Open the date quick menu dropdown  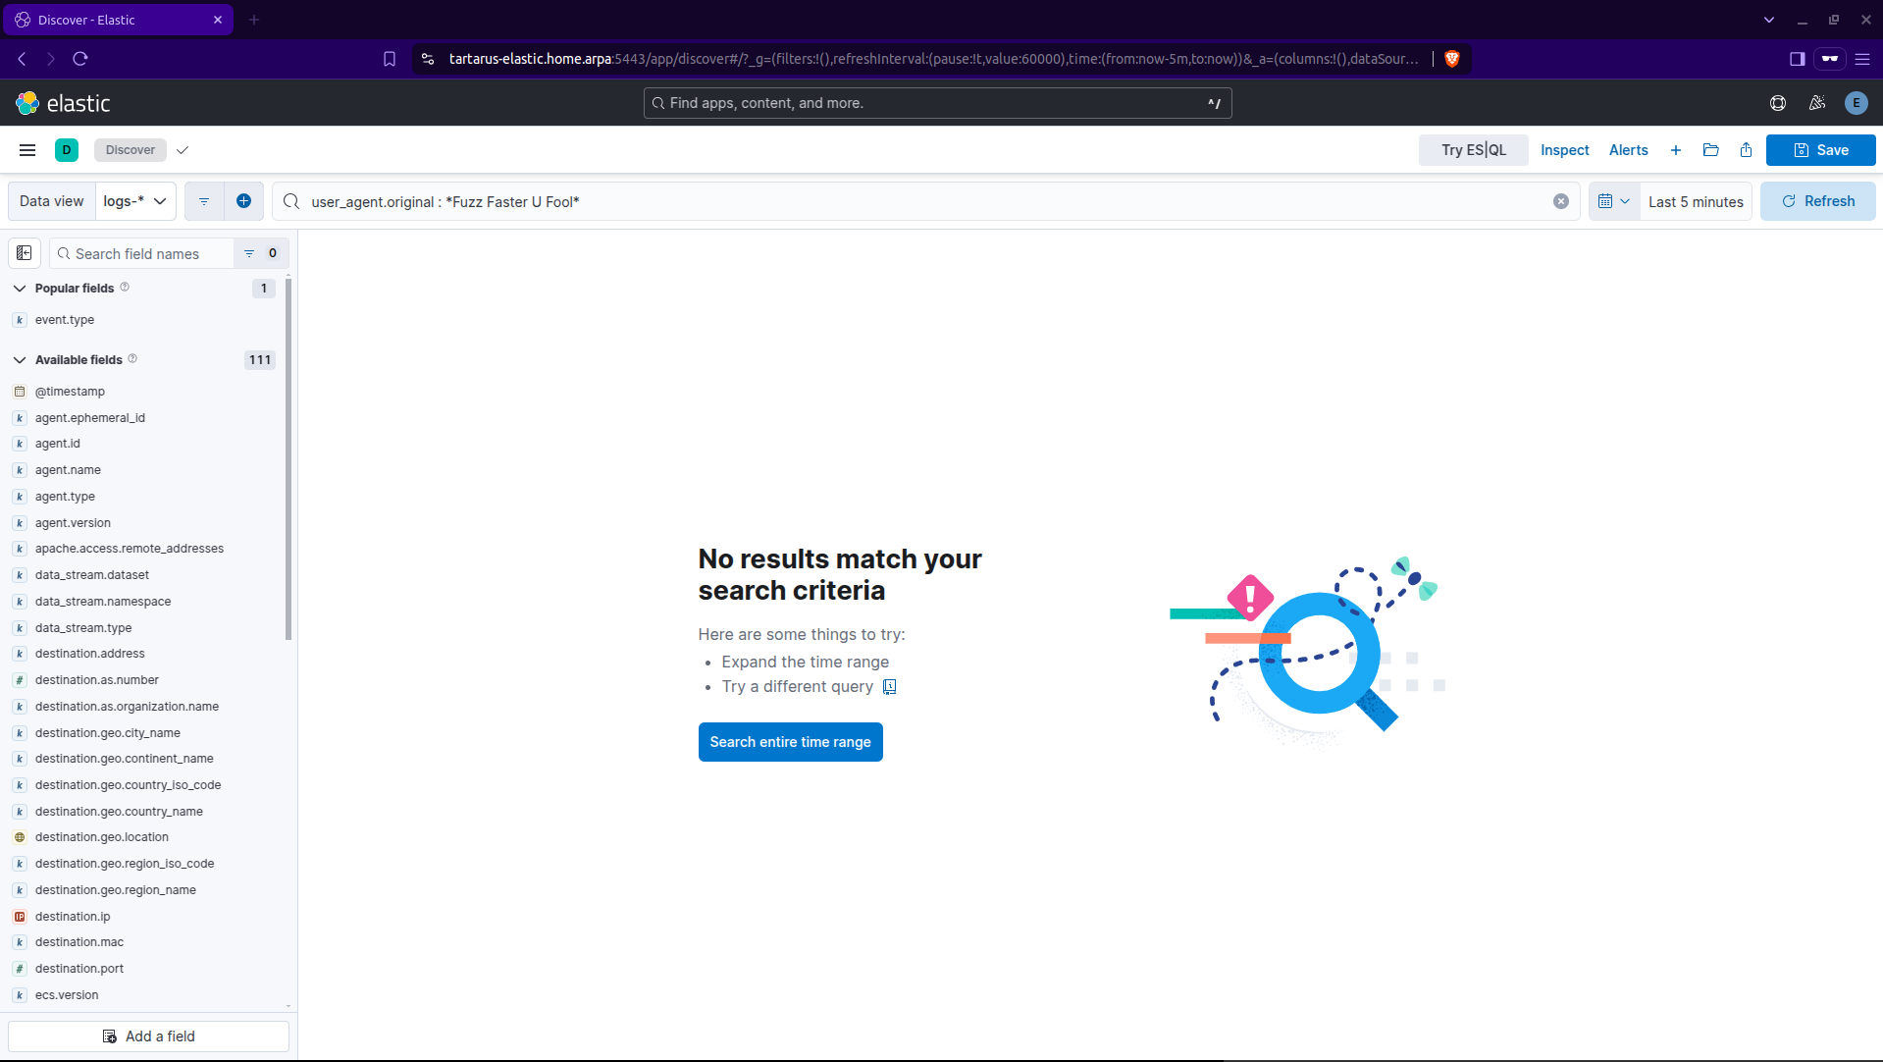pos(1613,201)
